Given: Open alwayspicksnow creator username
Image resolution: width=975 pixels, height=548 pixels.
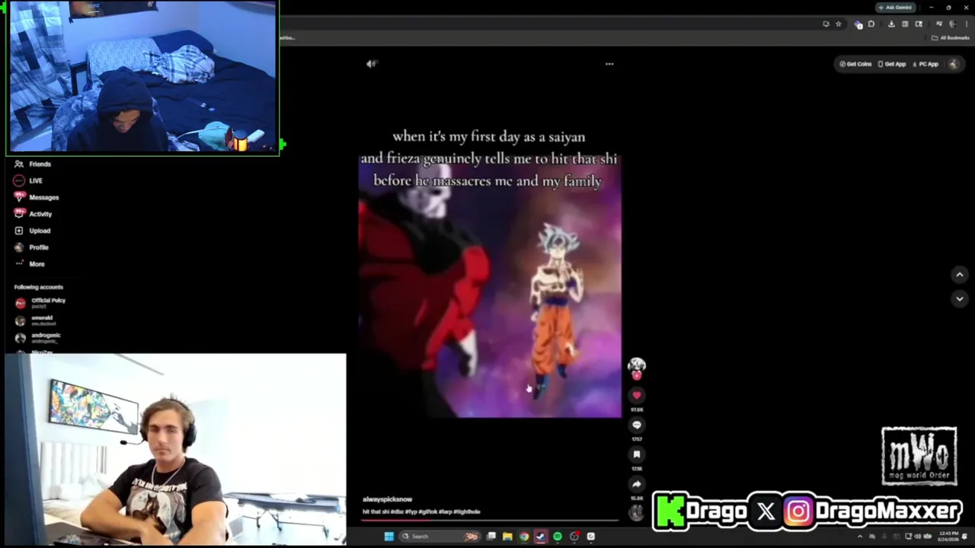Looking at the screenshot, I should (x=387, y=499).
